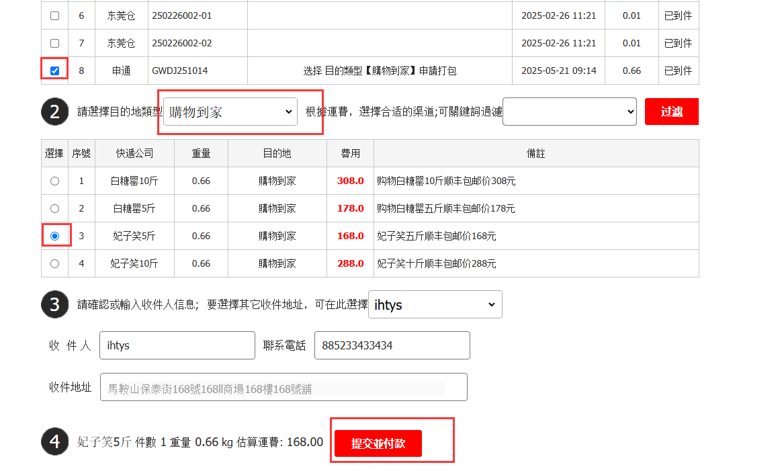Uncheck the row 8 申通 package checkbox
The height and width of the screenshot is (475, 782).
(55, 71)
